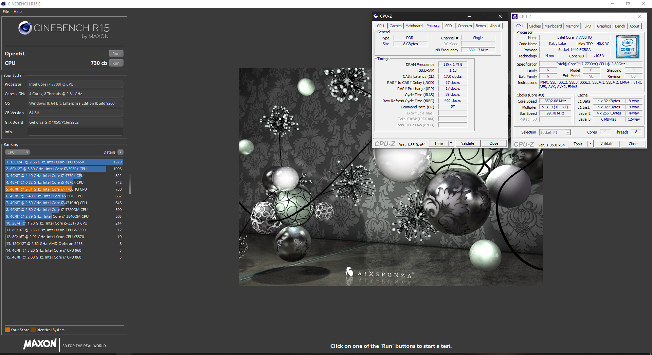Select highlighted ranking row i7-7700HQ CPU

click(64, 189)
